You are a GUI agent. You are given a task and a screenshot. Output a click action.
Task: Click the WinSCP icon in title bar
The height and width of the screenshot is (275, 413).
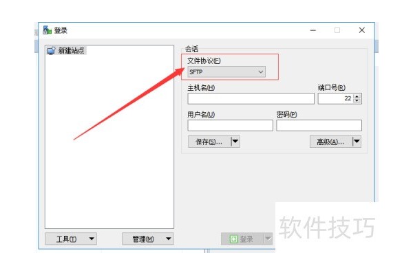click(x=47, y=30)
